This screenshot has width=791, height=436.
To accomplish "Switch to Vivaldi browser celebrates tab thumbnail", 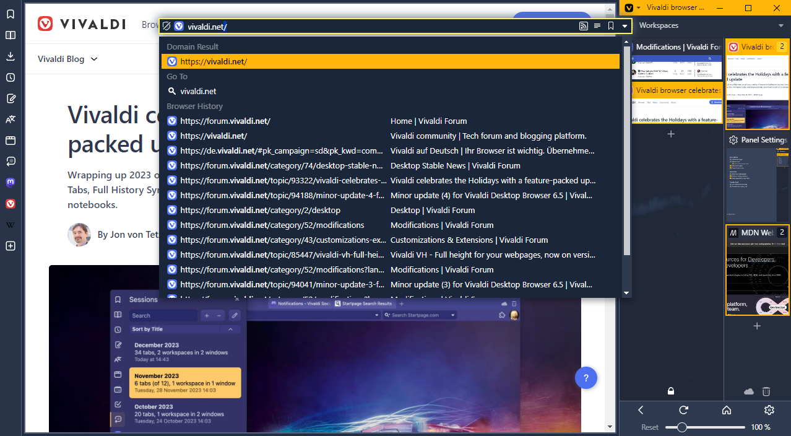I will pos(676,103).
